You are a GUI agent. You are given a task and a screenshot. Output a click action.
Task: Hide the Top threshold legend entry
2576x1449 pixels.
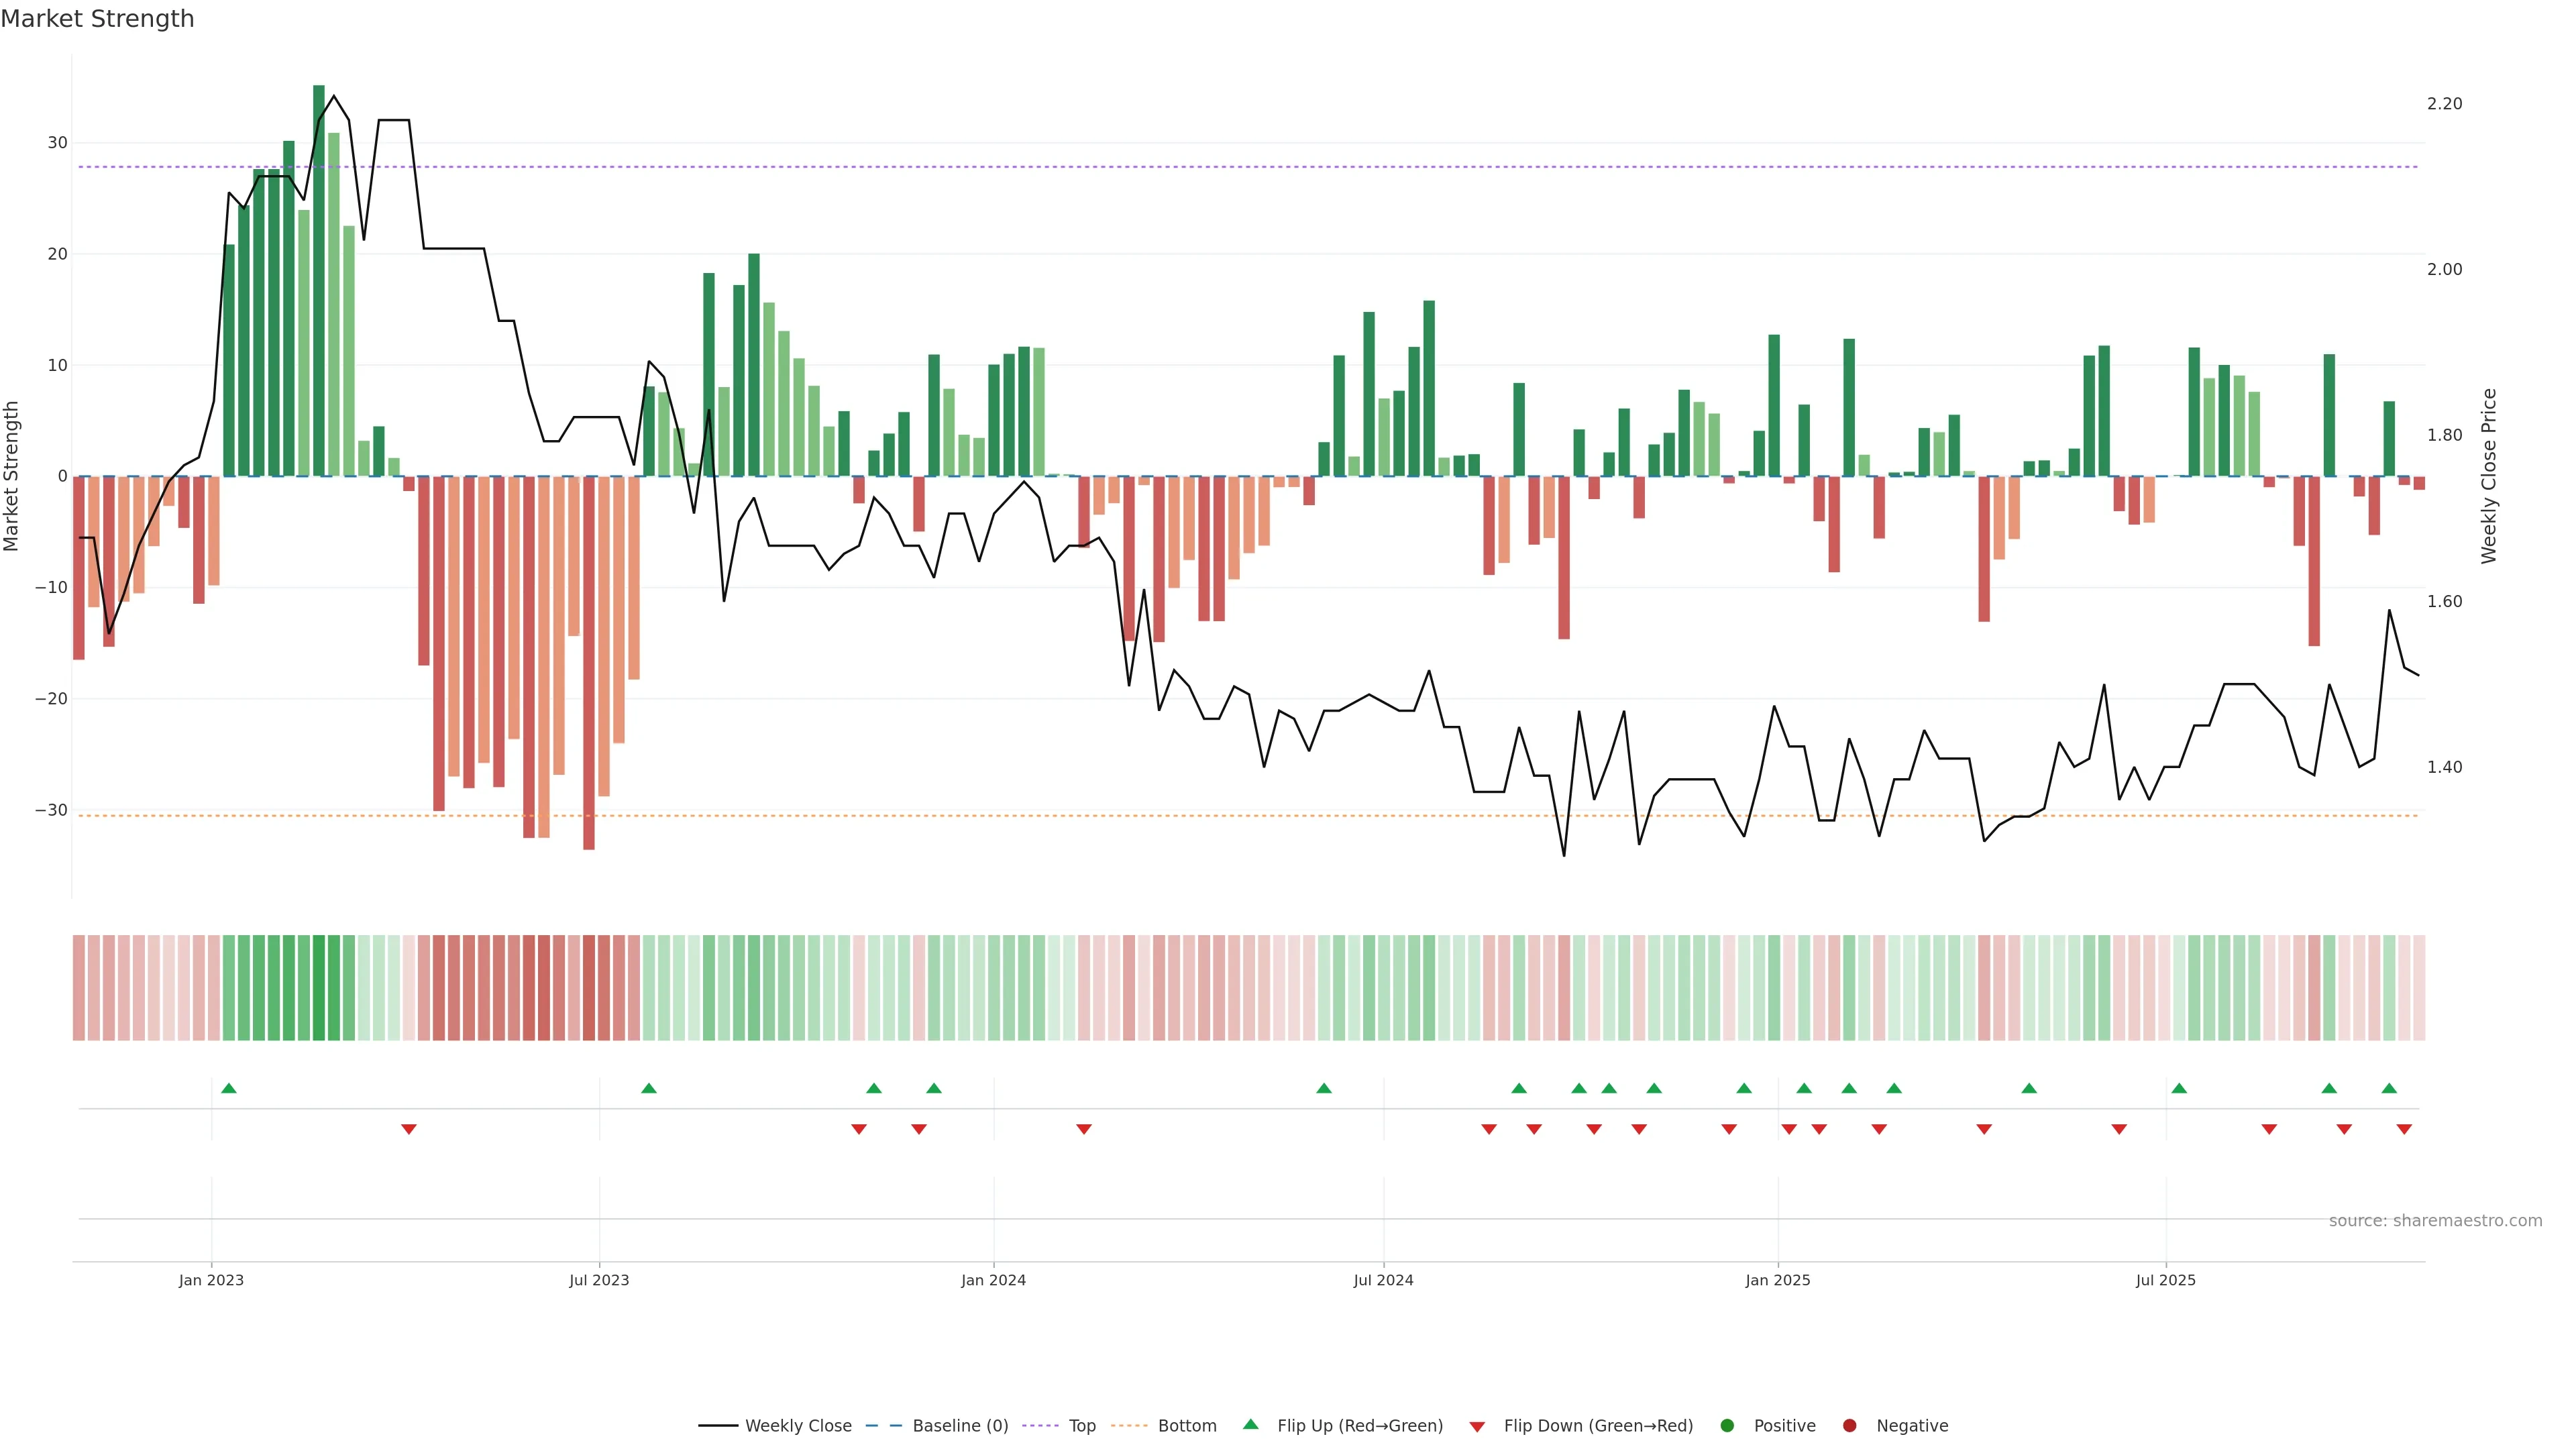(x=1081, y=1426)
